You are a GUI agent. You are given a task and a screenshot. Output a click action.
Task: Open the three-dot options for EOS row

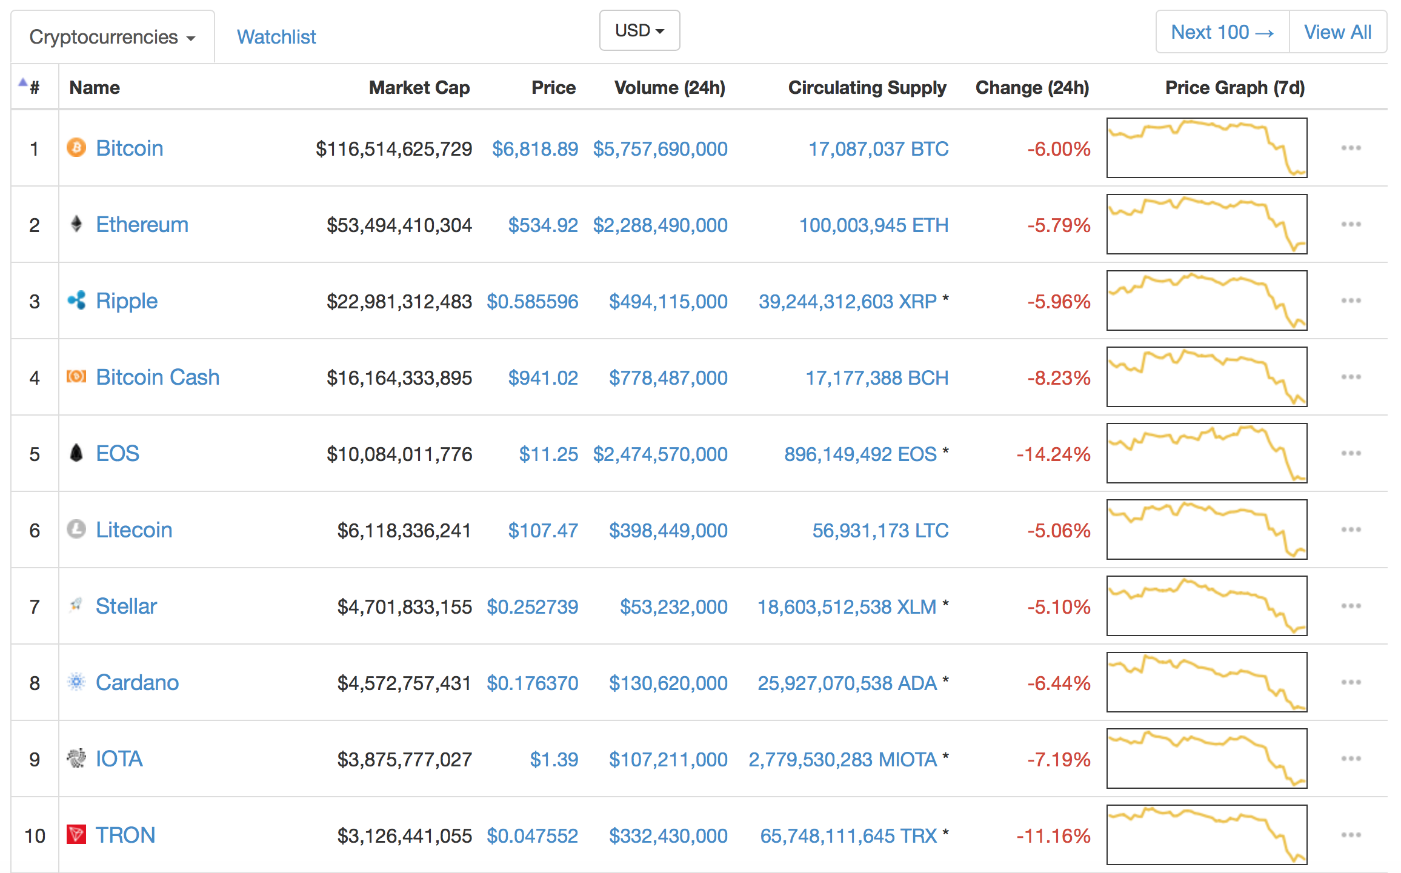tap(1351, 454)
